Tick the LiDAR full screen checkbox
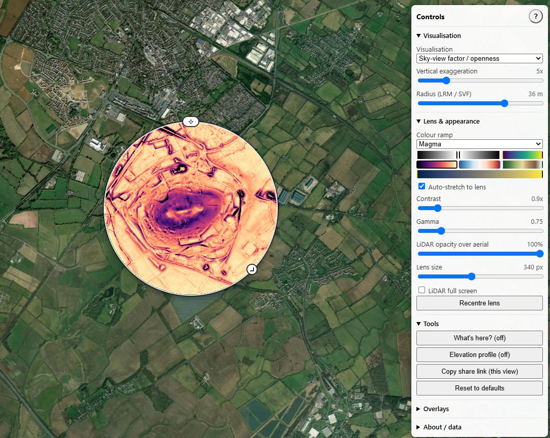550x438 pixels. 421,290
